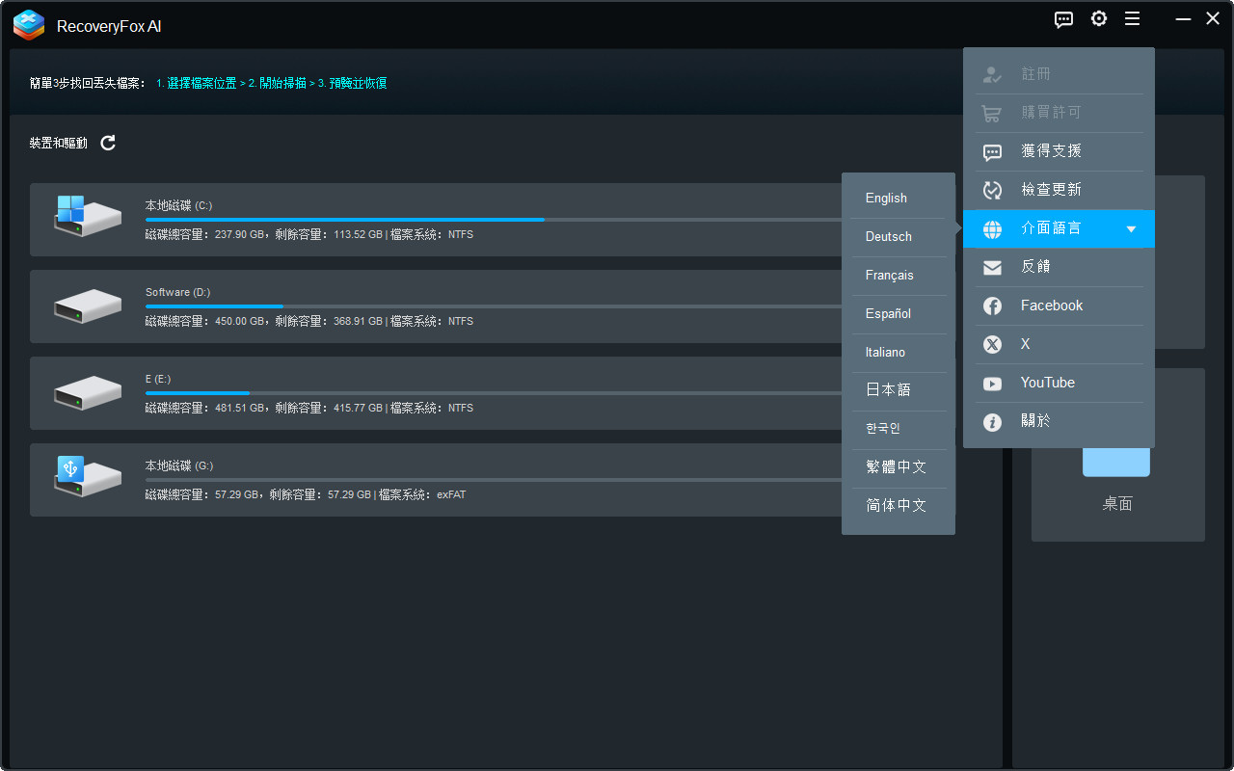Viewport: 1234px width, 771px height.
Task: Click the 檢查更新 update icon
Action: 992,190
